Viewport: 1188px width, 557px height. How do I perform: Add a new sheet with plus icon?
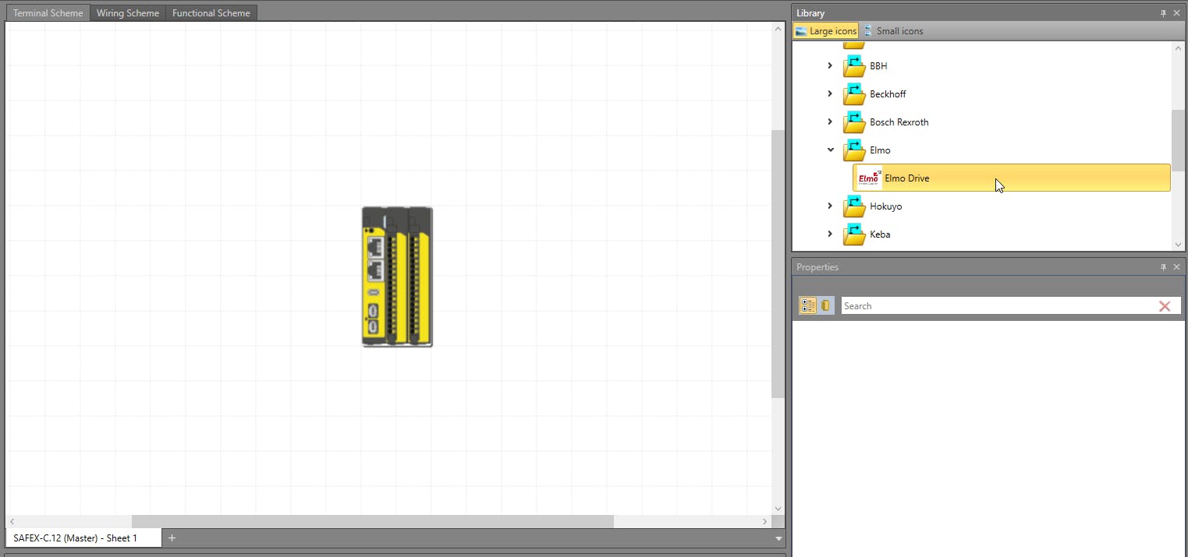pos(172,538)
